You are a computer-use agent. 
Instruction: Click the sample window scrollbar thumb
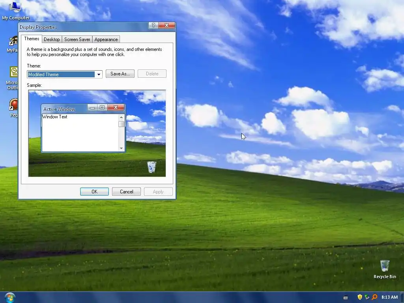(122, 124)
